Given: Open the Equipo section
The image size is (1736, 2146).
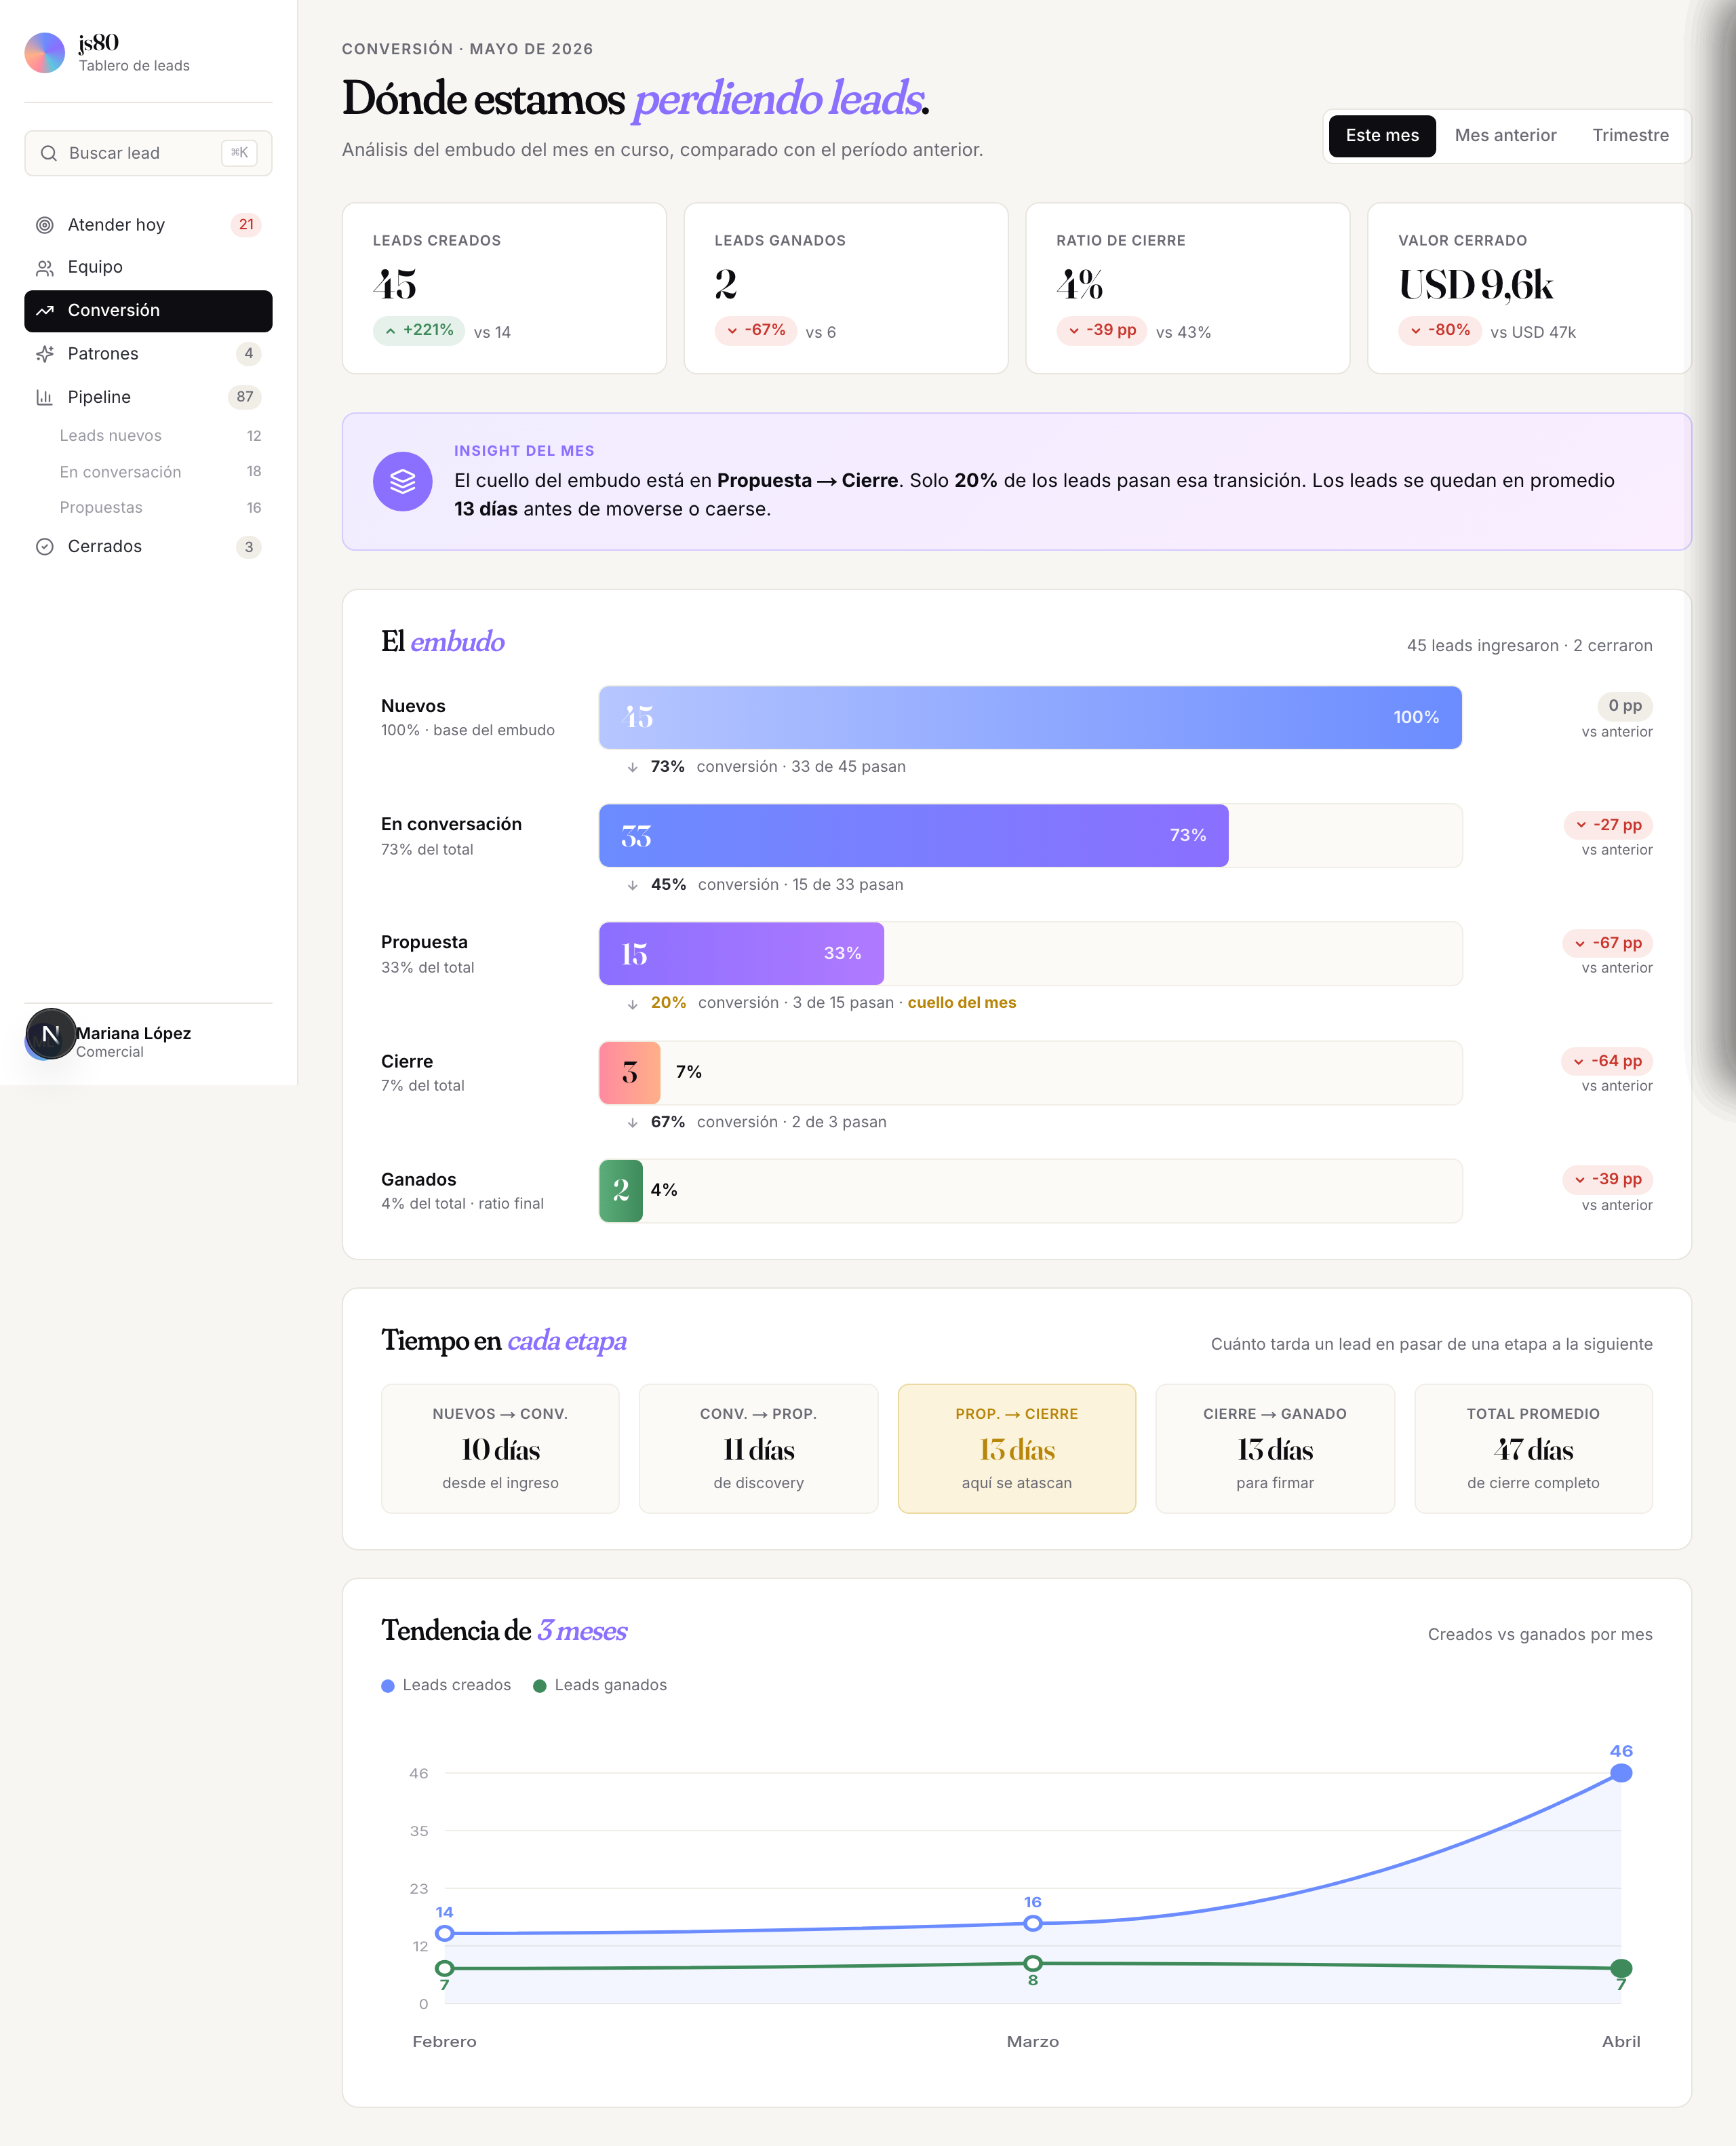Looking at the screenshot, I should pyautogui.click(x=148, y=267).
